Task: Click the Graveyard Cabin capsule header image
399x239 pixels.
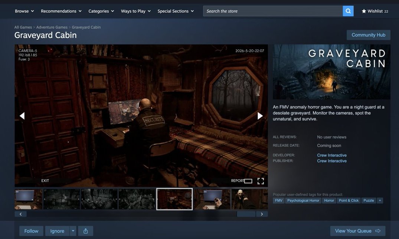Action: 331,72
